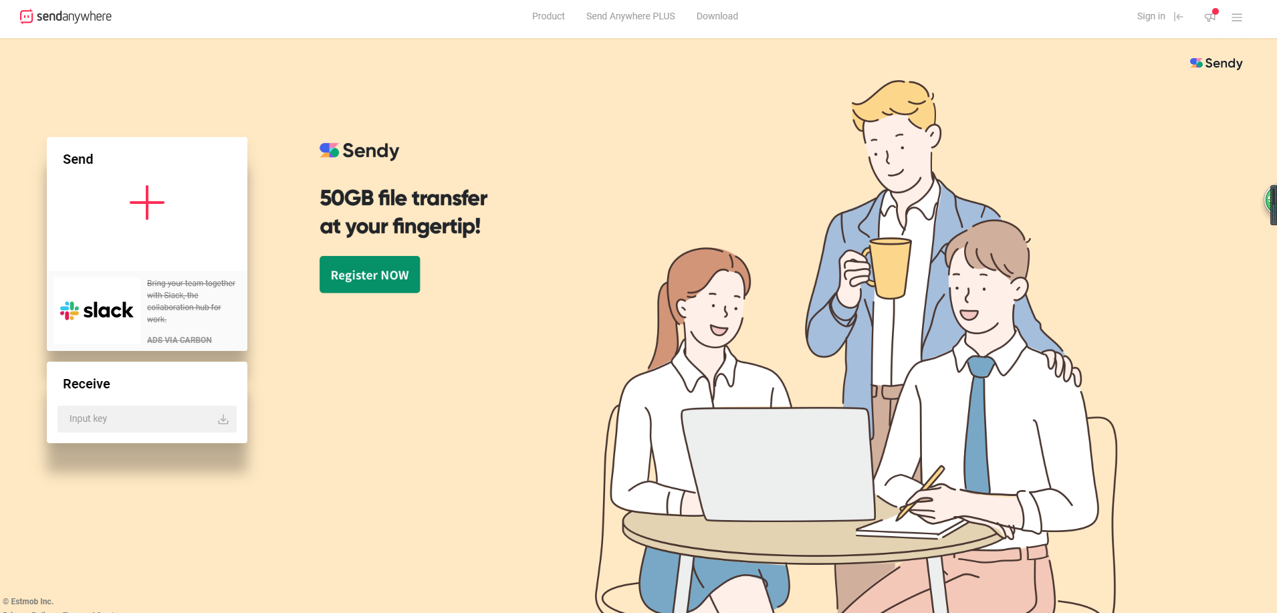Click the Sendy logo in top-right corner

pyautogui.click(x=1216, y=63)
